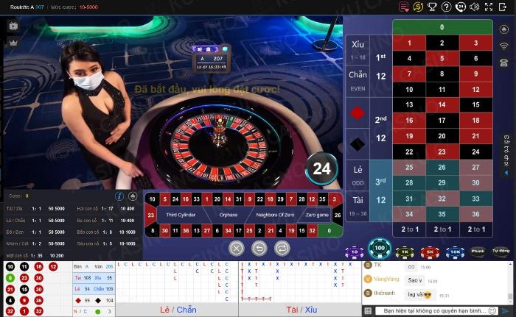Click Roulette A 207 title
This screenshot has height=317, width=516.
click(27, 7)
